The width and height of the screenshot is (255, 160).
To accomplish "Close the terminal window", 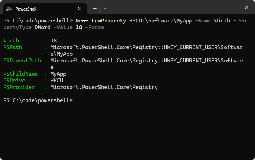I will (246, 7).
